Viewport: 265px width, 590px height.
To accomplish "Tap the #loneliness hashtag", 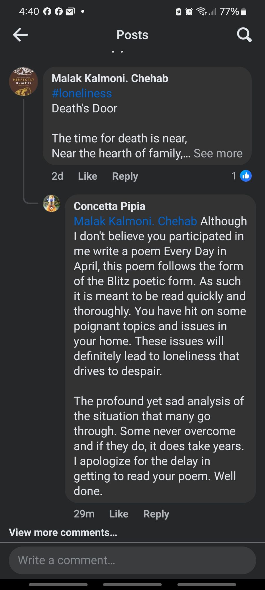I will 82,93.
